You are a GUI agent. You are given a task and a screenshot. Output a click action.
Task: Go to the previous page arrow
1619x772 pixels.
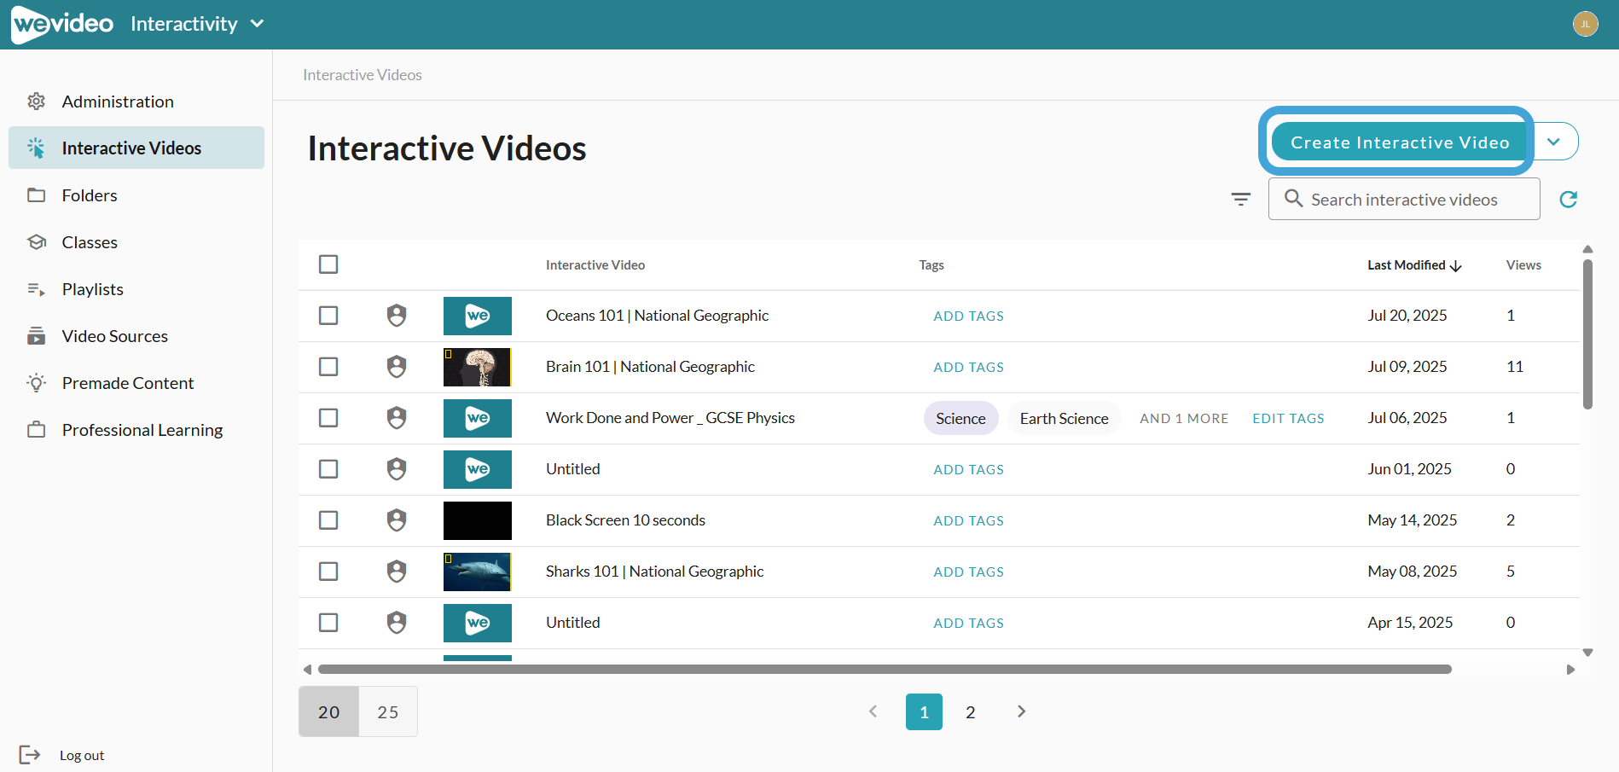(x=873, y=711)
